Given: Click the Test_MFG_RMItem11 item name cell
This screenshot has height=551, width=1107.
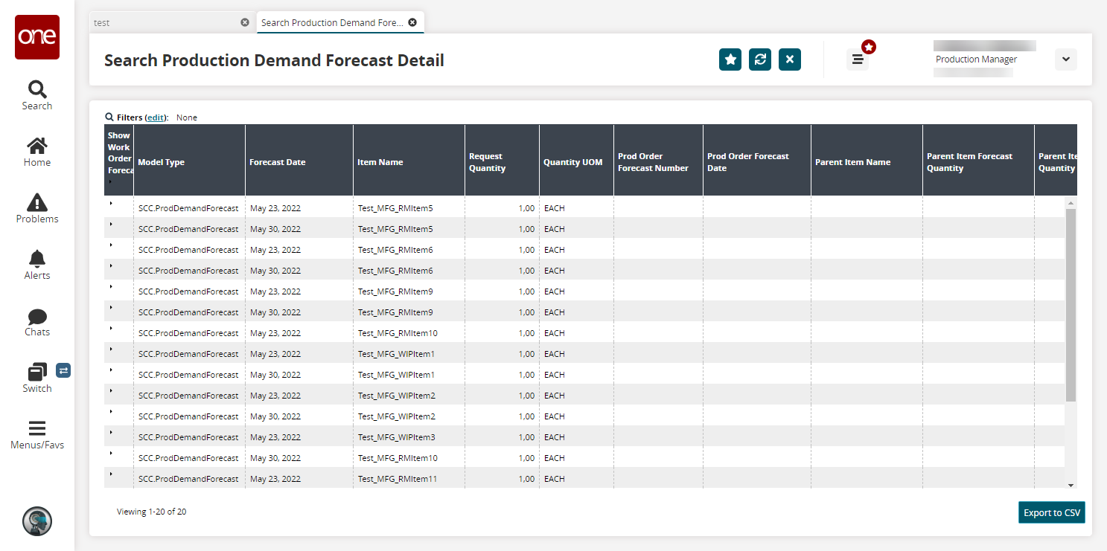Looking at the screenshot, I should coord(409,479).
